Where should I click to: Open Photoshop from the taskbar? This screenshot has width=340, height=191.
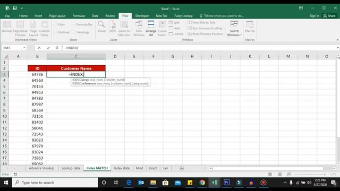pos(227,183)
